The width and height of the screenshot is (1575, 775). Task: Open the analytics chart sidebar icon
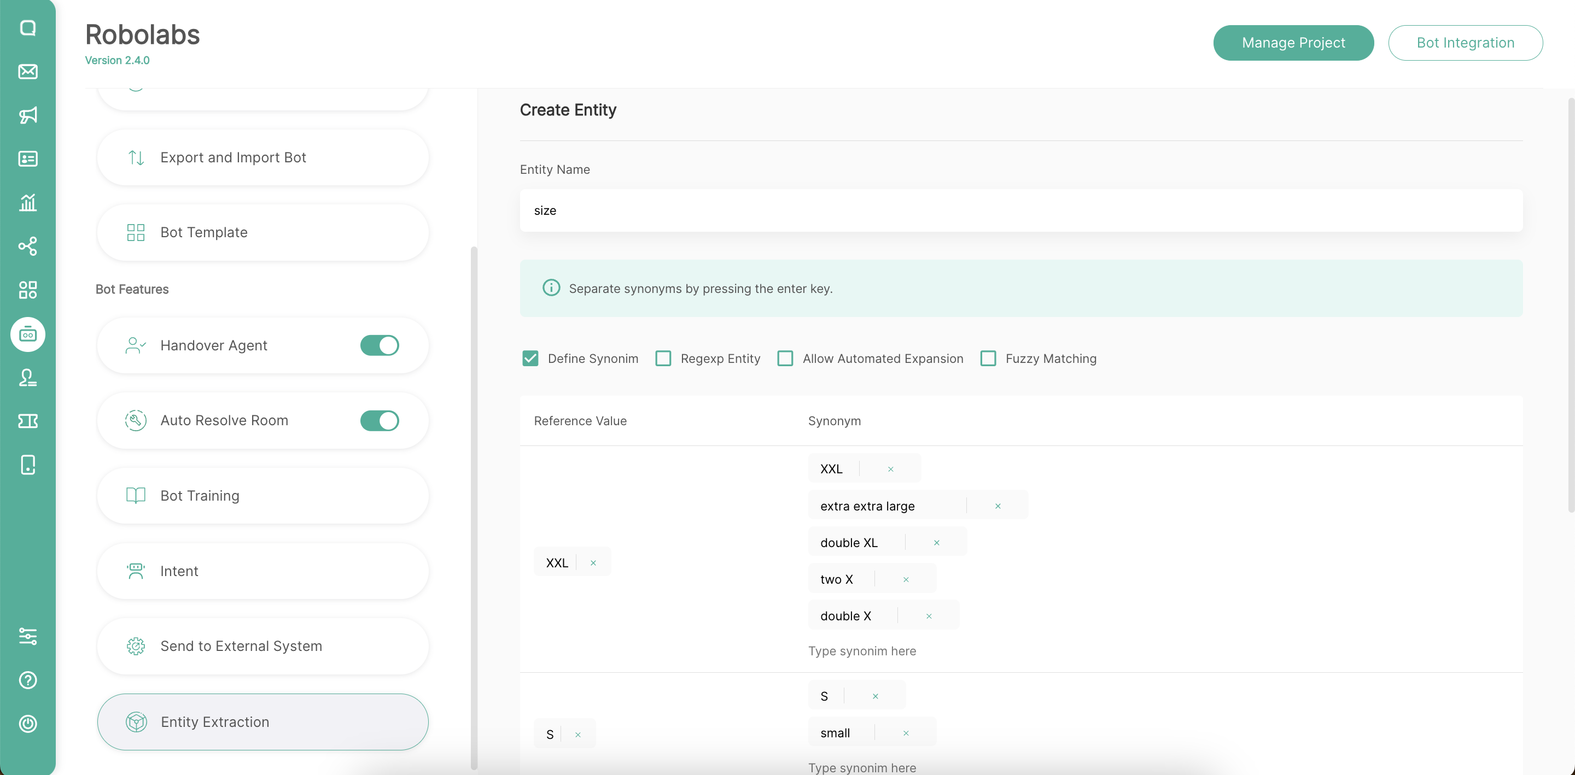point(27,202)
